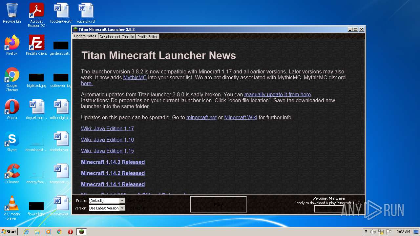Open the minecraft.net link
420x236 pixels.
[x=201, y=117]
